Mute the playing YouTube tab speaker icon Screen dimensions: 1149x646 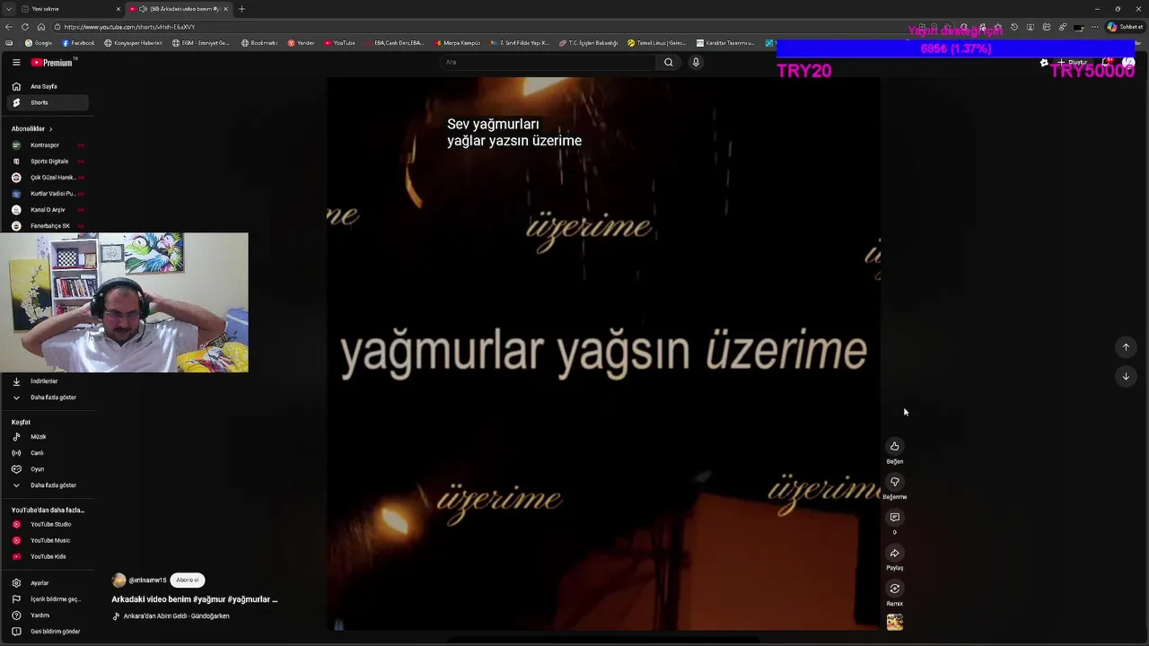[143, 9]
